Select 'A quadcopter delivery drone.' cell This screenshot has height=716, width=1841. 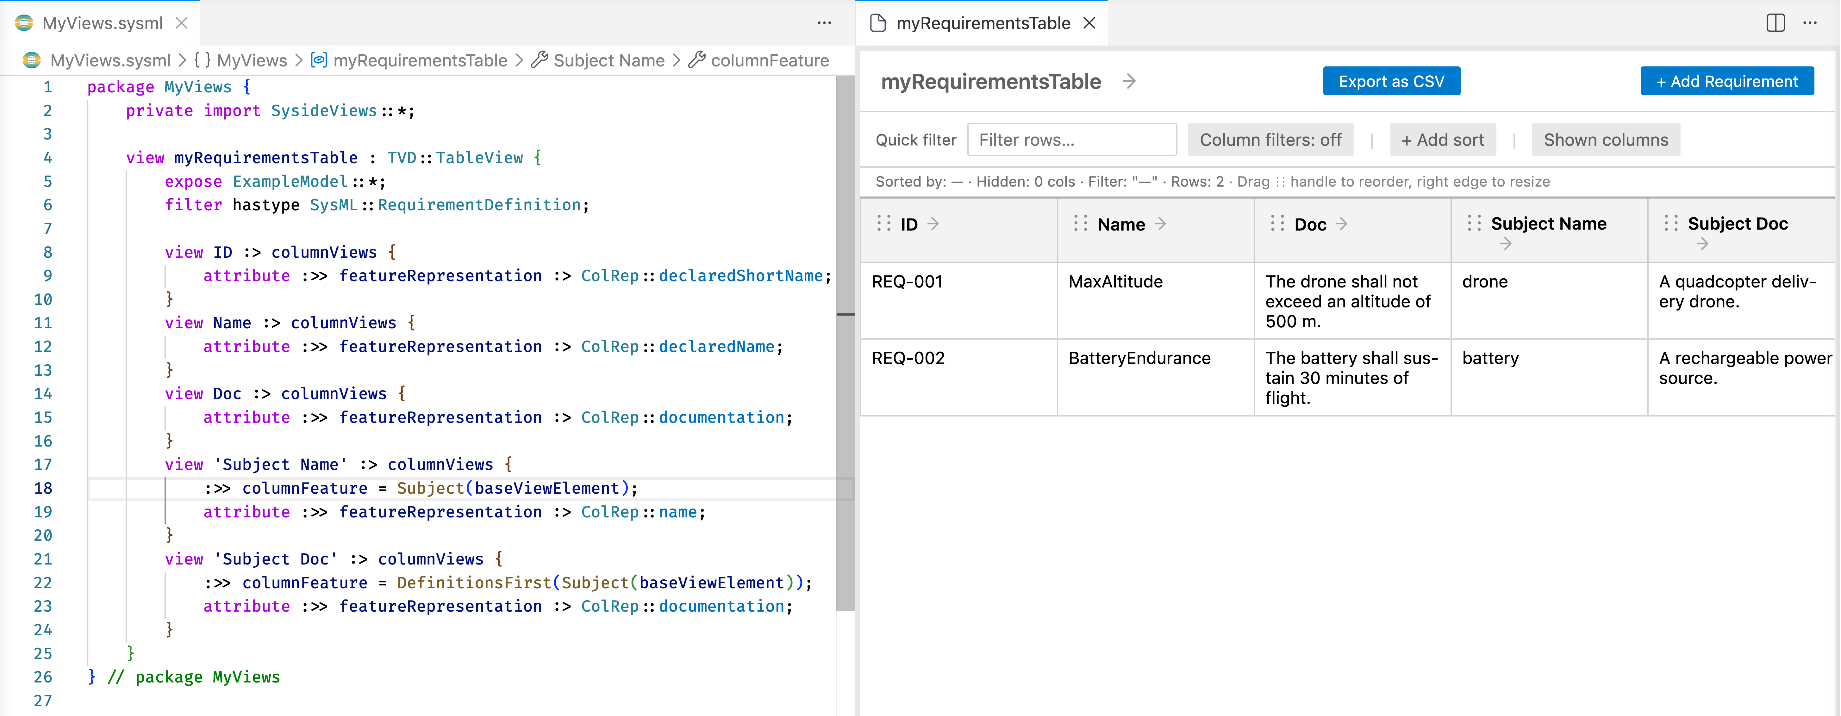tap(1742, 301)
